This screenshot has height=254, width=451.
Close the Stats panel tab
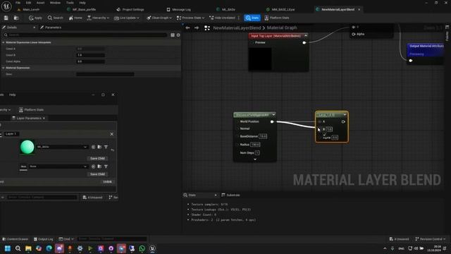point(216,195)
